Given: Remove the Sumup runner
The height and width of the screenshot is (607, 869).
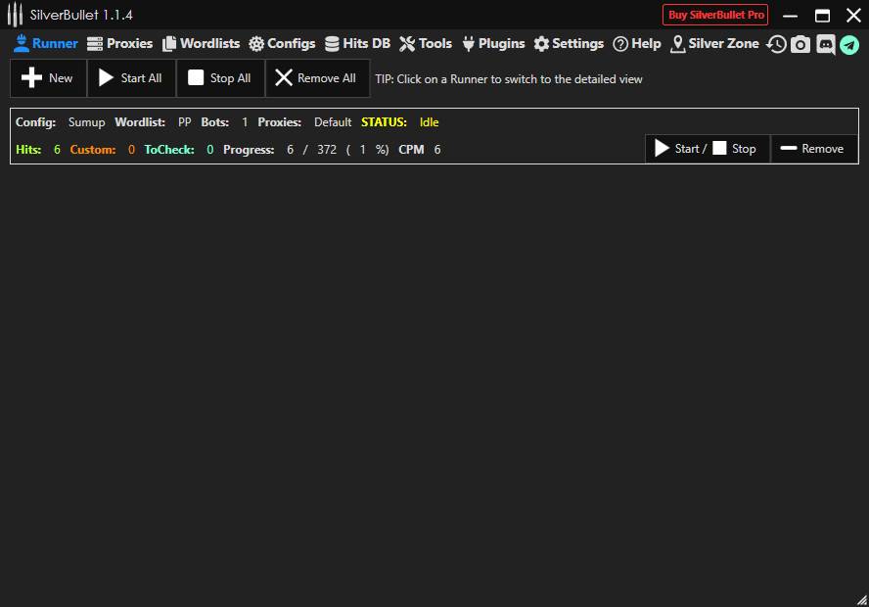Looking at the screenshot, I should 813,149.
